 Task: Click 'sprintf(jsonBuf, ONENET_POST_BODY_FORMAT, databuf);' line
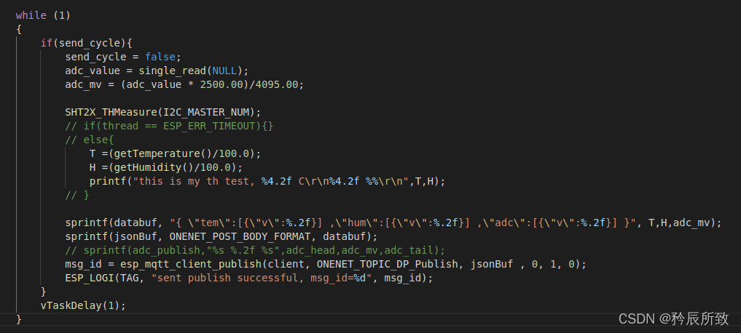click(x=221, y=236)
